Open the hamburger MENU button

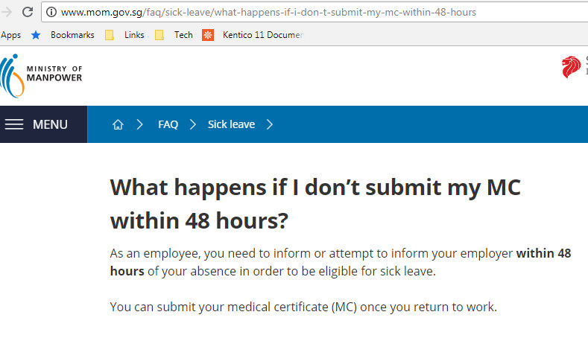[37, 124]
